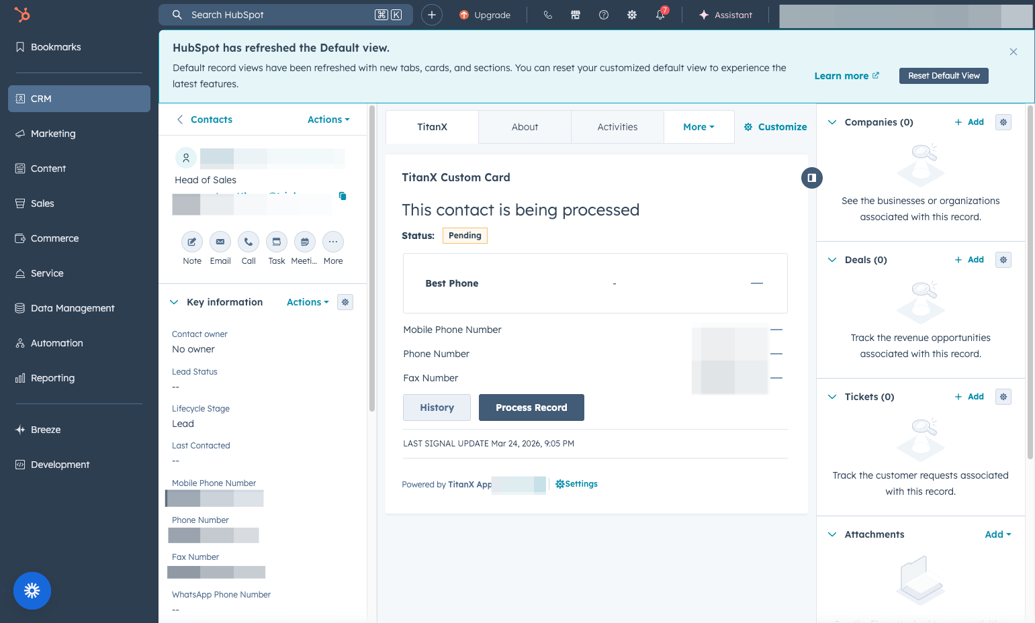Open the Learn more link

(x=846, y=76)
